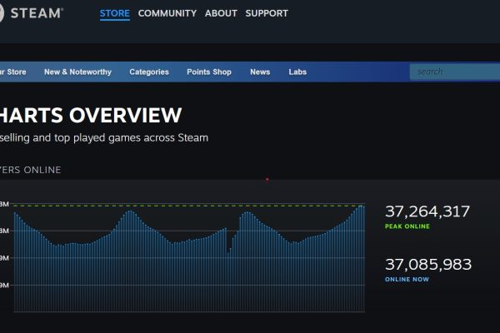Screen dimensions: 500x333
Task: Open New & Noteworthy tab
Action: [77, 72]
